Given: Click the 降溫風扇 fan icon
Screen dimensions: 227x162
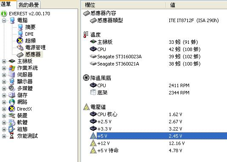Looking at the screenshot, I should click(x=86, y=78).
